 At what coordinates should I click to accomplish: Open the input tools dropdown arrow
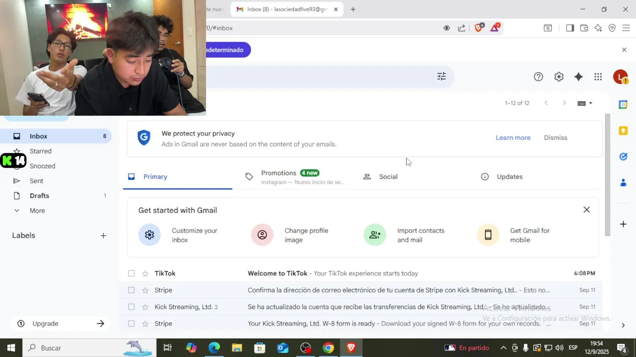[x=590, y=103]
